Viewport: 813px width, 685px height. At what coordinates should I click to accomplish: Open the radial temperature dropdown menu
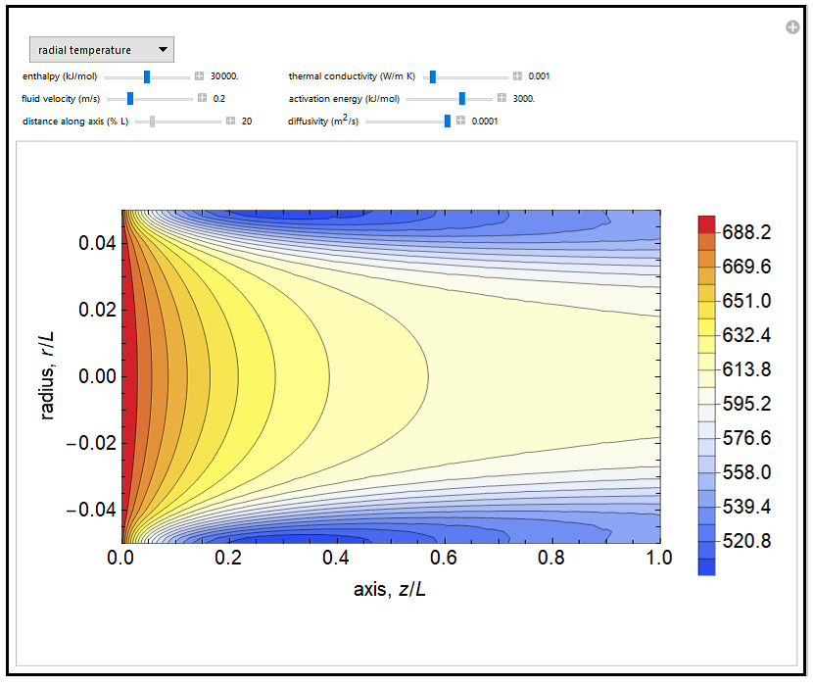[x=101, y=49]
